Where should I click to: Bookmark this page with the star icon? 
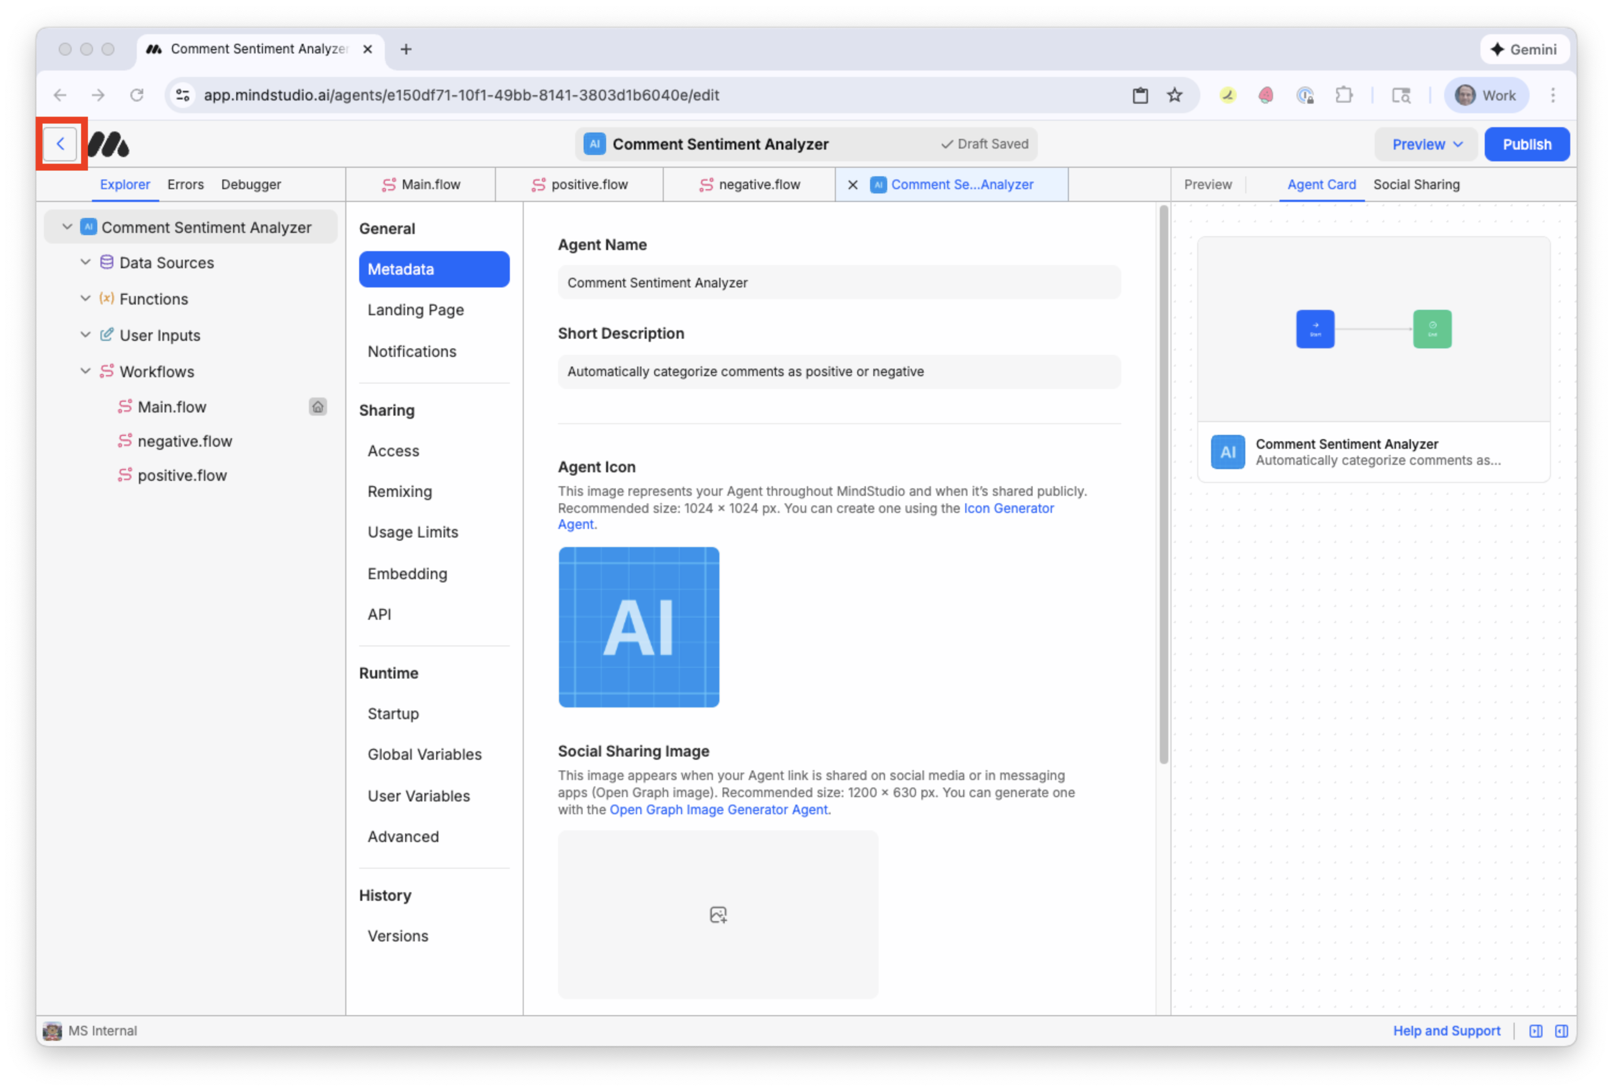(x=1174, y=95)
